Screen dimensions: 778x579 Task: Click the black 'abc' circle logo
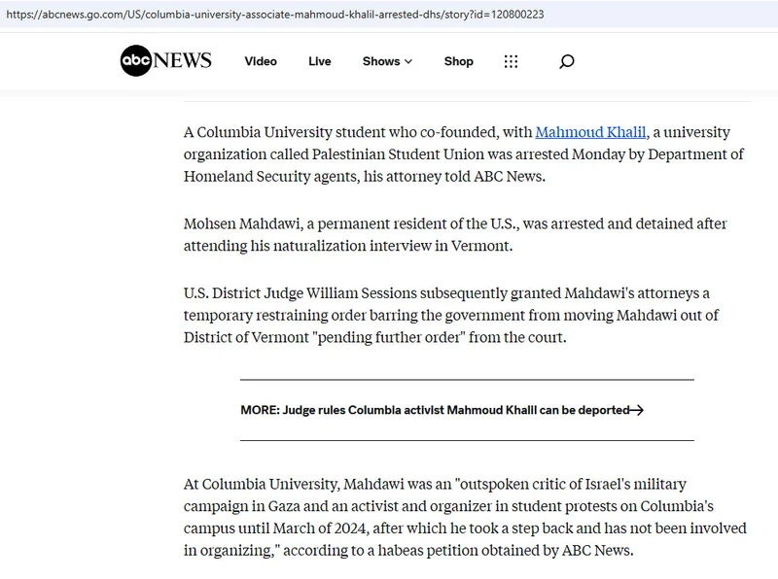(x=135, y=60)
